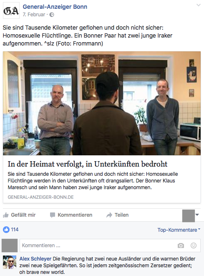Click Alex Schleyer's profile picture

point(10,262)
